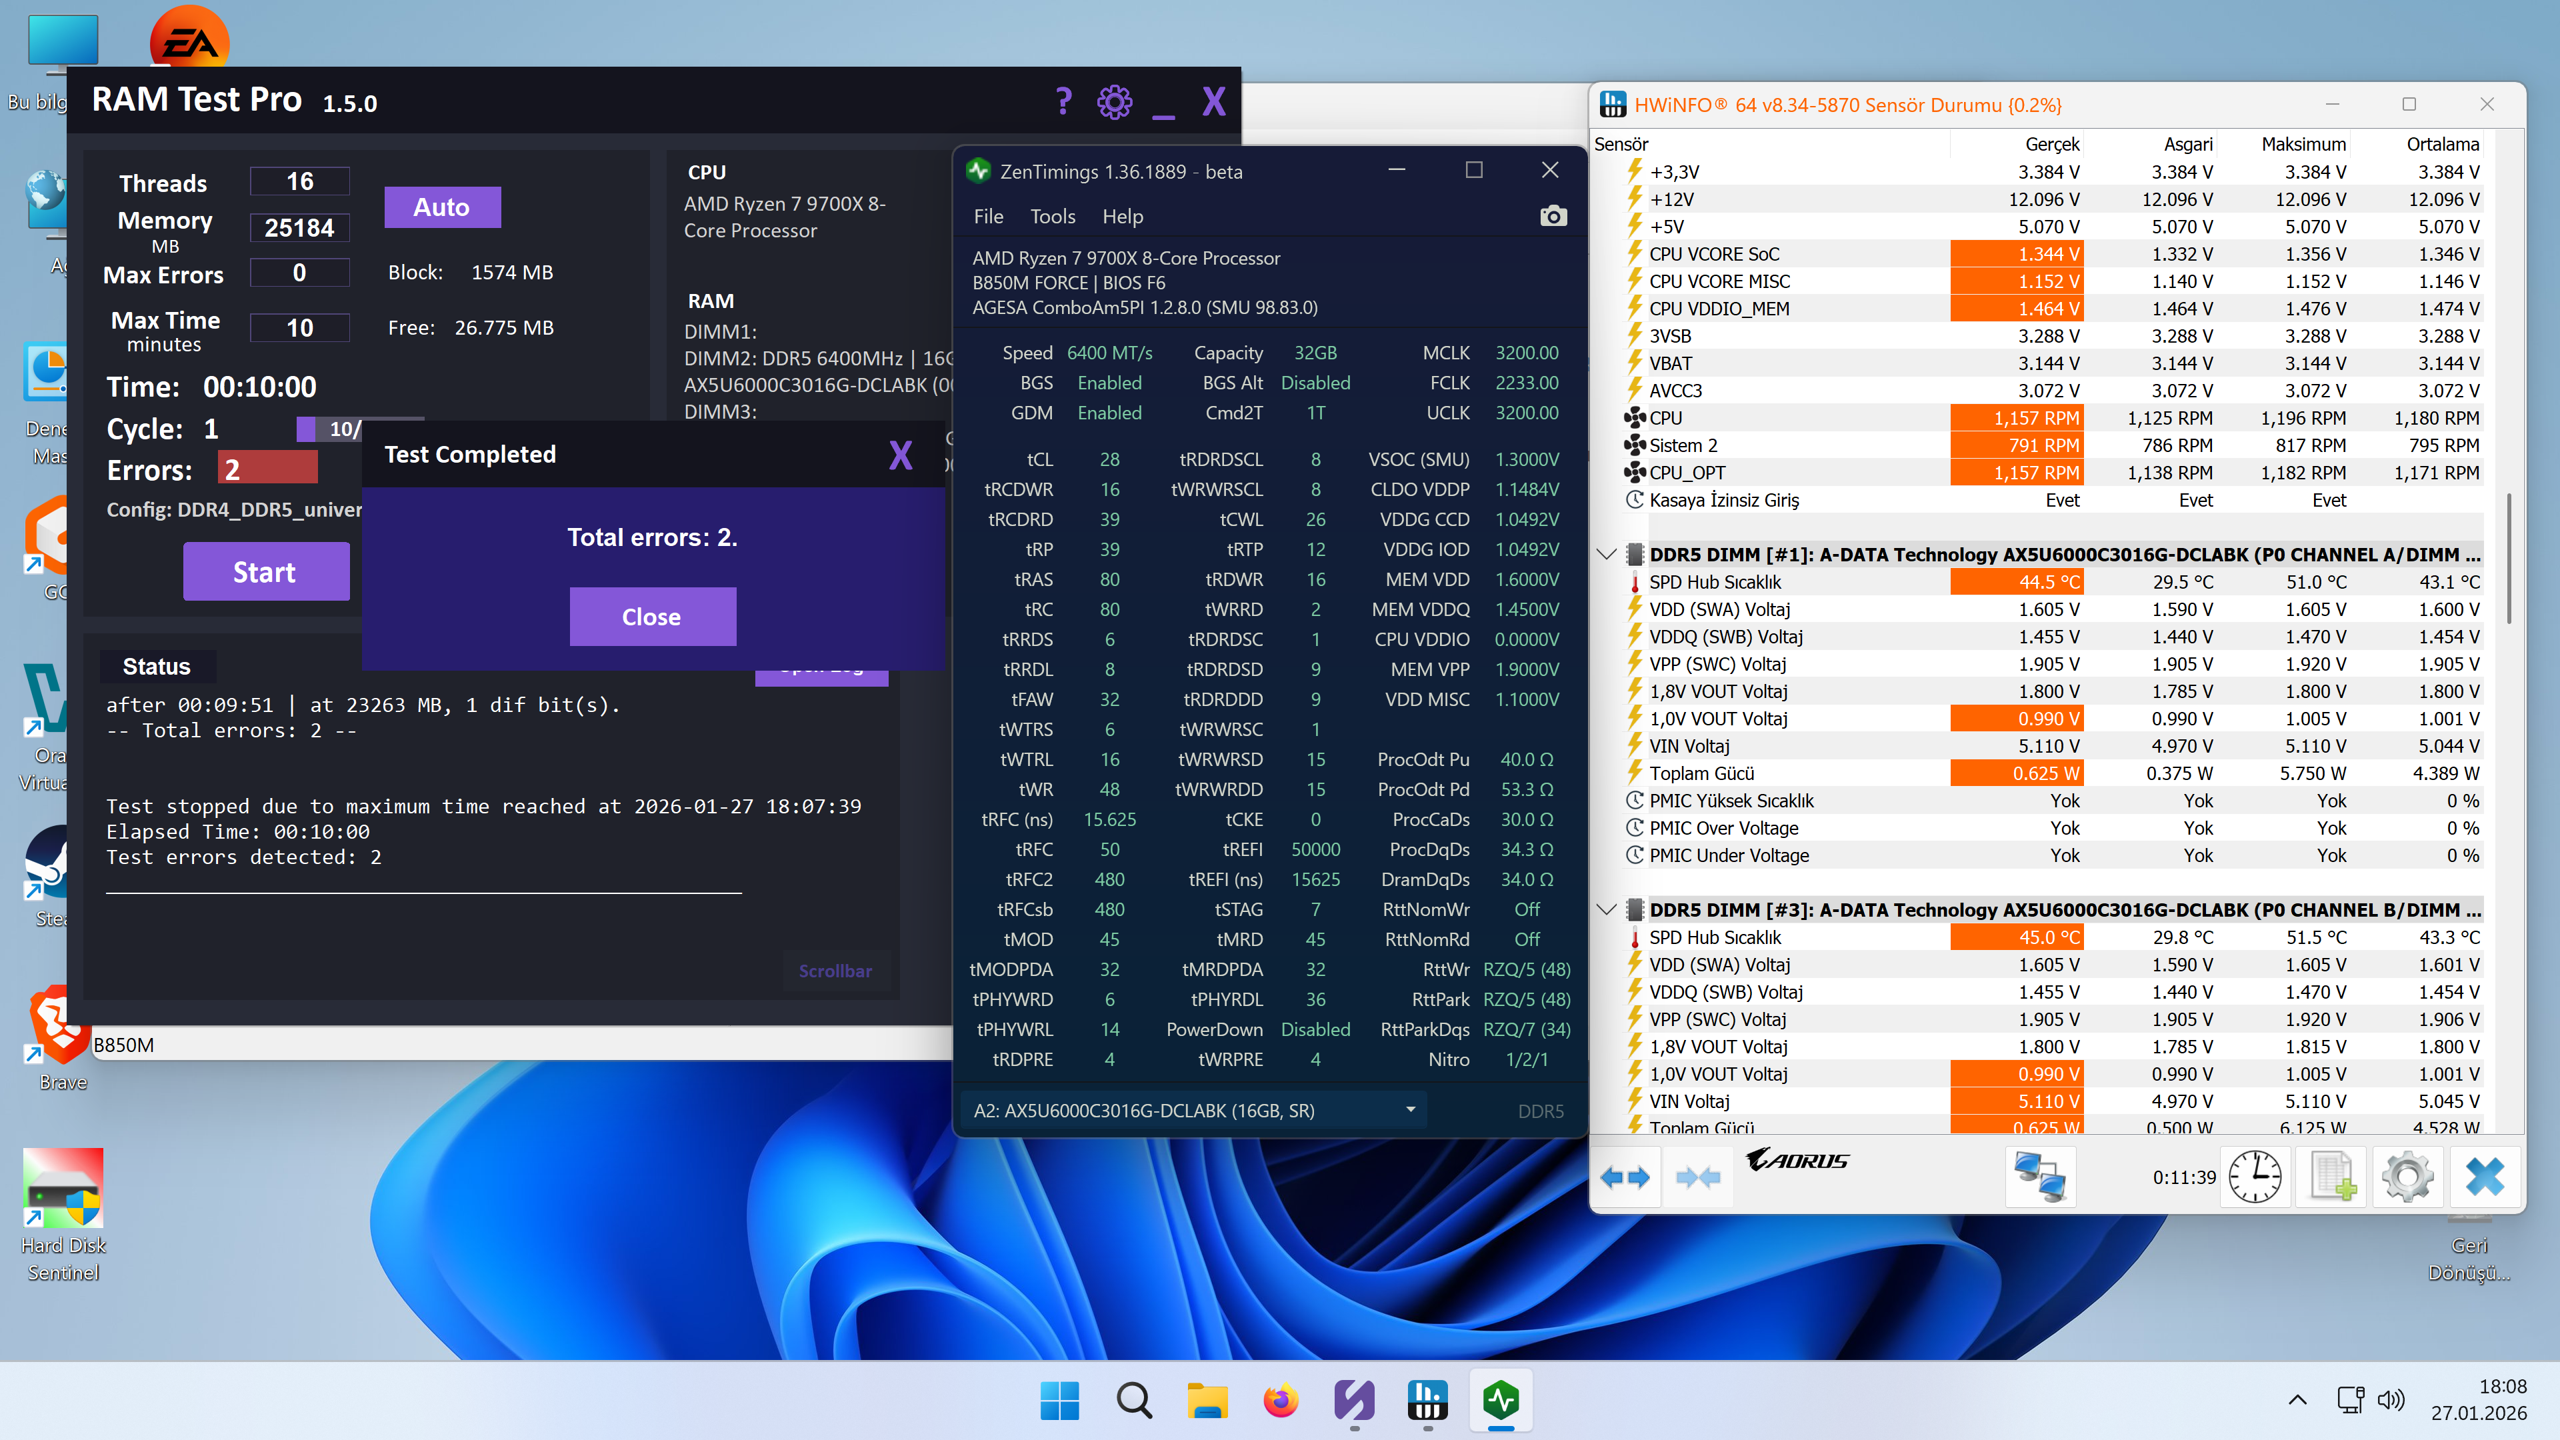This screenshot has width=2560, height=1440.
Task: Click the HWiNFO collapse columns arrows icon
Action: coord(1699,1177)
